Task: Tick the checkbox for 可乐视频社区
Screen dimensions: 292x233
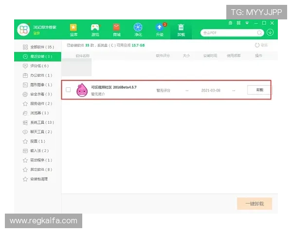Action: [68, 90]
